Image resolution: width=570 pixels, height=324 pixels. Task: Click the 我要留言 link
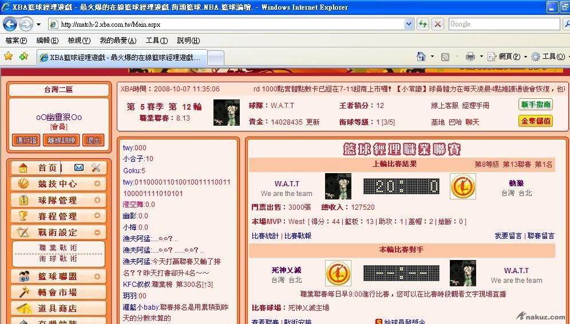tap(508, 236)
